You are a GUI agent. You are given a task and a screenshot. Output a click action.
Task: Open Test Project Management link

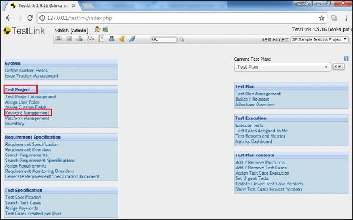(31, 96)
